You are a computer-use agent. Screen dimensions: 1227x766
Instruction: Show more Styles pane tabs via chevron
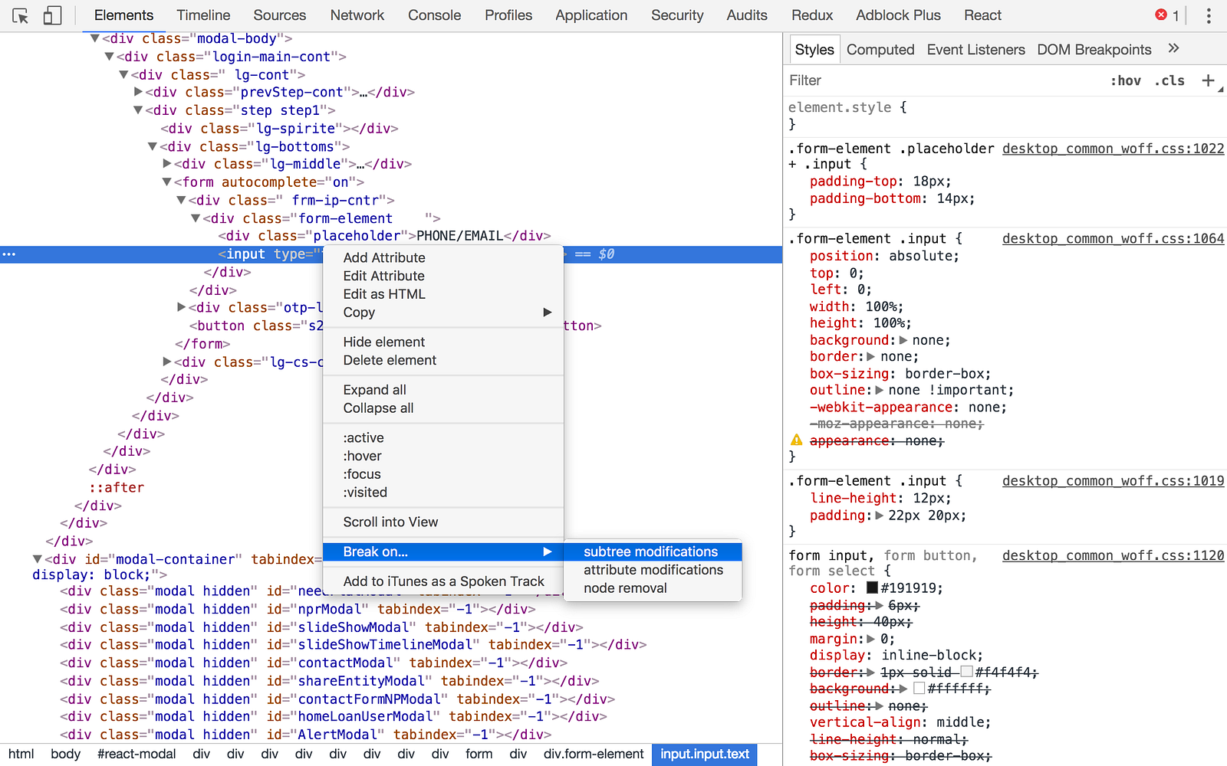(1173, 49)
